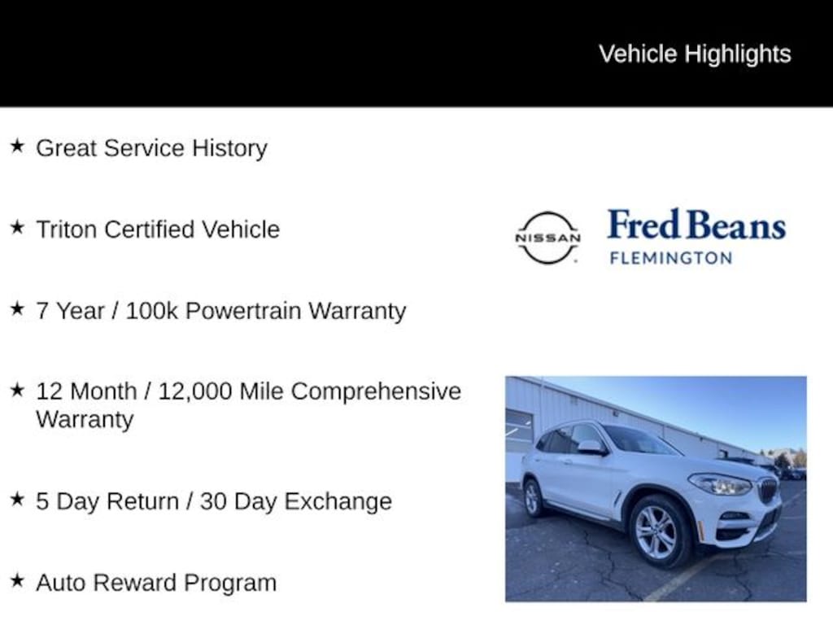Click the Nissan circular logo

click(x=547, y=238)
